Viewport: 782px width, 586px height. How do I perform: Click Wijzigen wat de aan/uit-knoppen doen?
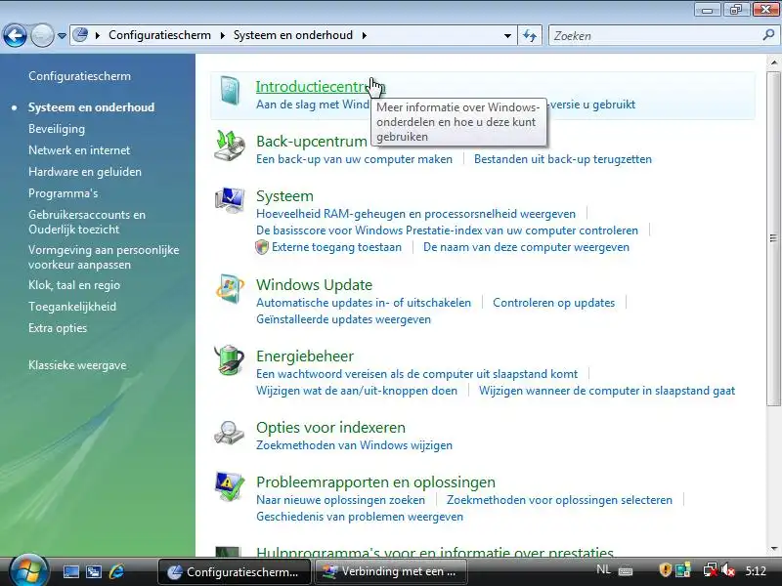357,391
